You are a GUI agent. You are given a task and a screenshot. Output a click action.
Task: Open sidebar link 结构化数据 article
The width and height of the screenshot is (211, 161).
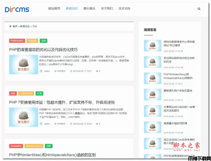(x=179, y=43)
